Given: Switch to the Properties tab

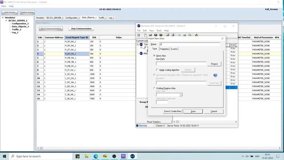Looking at the screenshot, I should [165, 49].
